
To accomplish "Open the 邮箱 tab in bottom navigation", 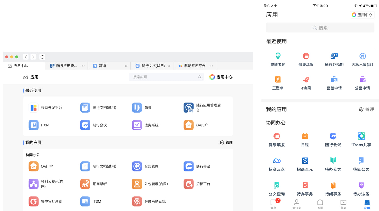I will [343, 204].
